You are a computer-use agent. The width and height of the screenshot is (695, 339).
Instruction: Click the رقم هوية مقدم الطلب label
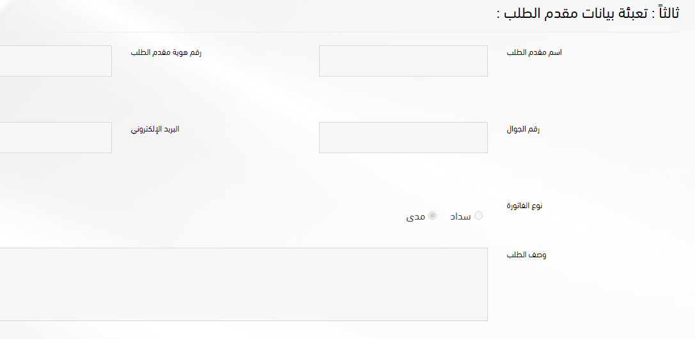click(x=166, y=52)
